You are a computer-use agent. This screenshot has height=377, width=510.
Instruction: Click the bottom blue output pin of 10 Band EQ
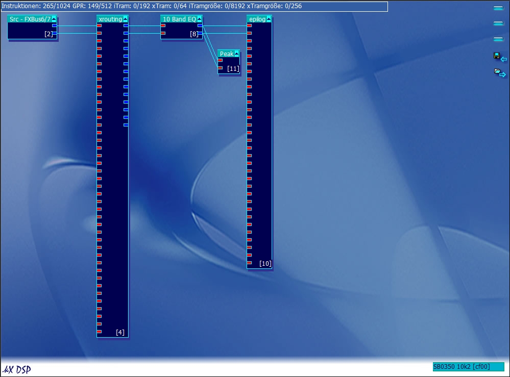click(x=200, y=33)
